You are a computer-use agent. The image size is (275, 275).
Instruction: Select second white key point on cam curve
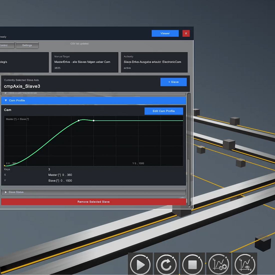click(94, 121)
